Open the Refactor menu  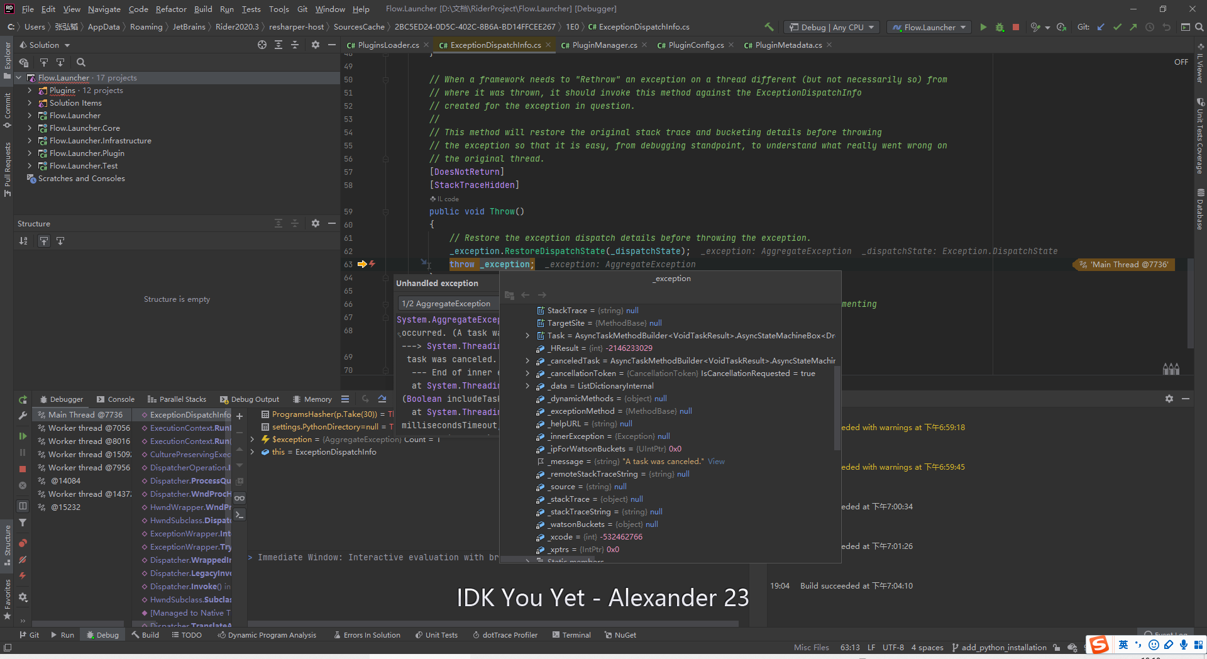(x=171, y=9)
